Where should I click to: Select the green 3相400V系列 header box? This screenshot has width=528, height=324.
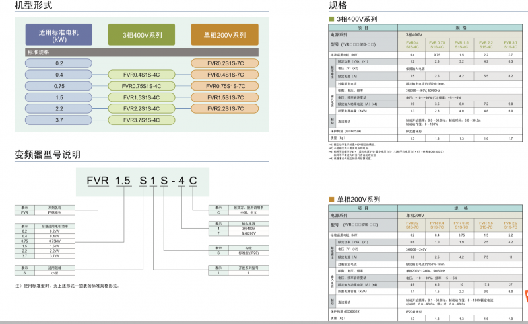142,35
